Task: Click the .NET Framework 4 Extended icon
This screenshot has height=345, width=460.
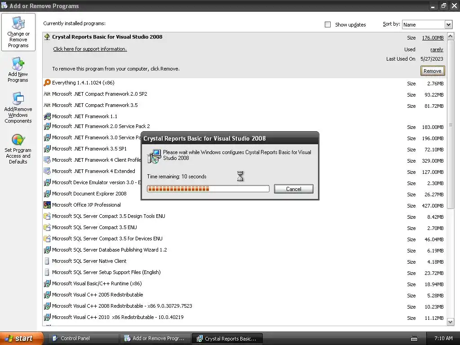Action: click(47, 171)
